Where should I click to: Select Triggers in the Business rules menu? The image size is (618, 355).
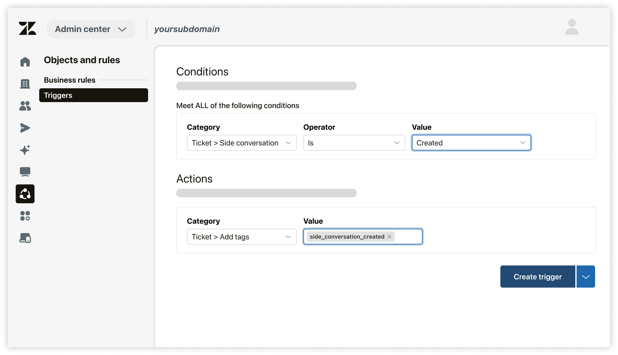point(93,95)
